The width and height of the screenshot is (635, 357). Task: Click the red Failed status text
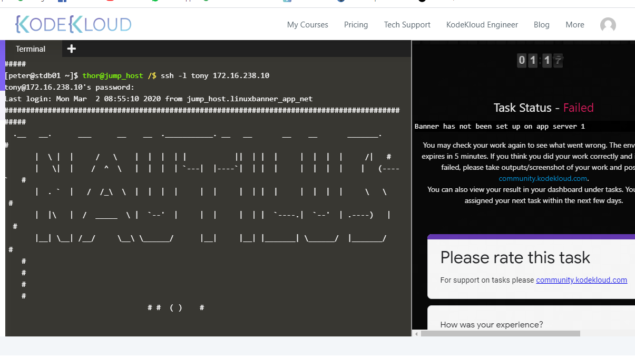[578, 108]
